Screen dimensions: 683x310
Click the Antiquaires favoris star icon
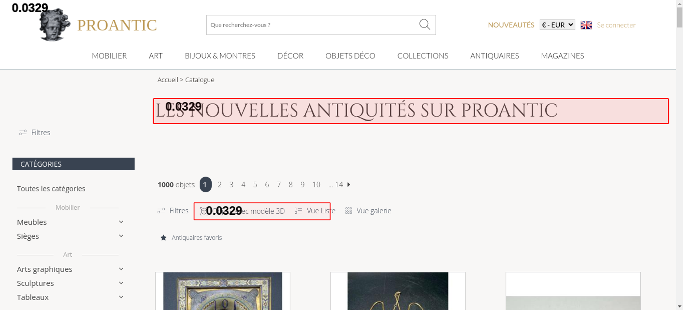point(164,238)
